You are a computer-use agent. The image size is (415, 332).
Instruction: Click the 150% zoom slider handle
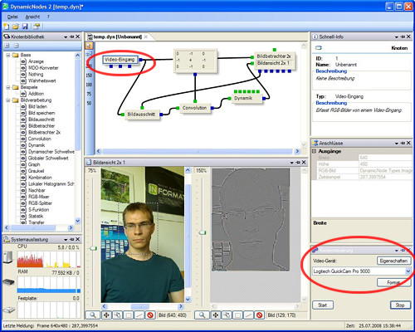(203, 232)
